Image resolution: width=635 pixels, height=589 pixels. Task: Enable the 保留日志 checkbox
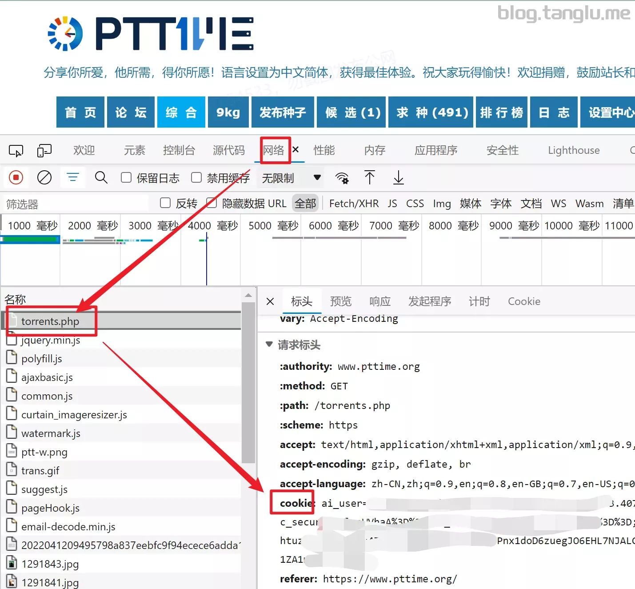pos(127,178)
